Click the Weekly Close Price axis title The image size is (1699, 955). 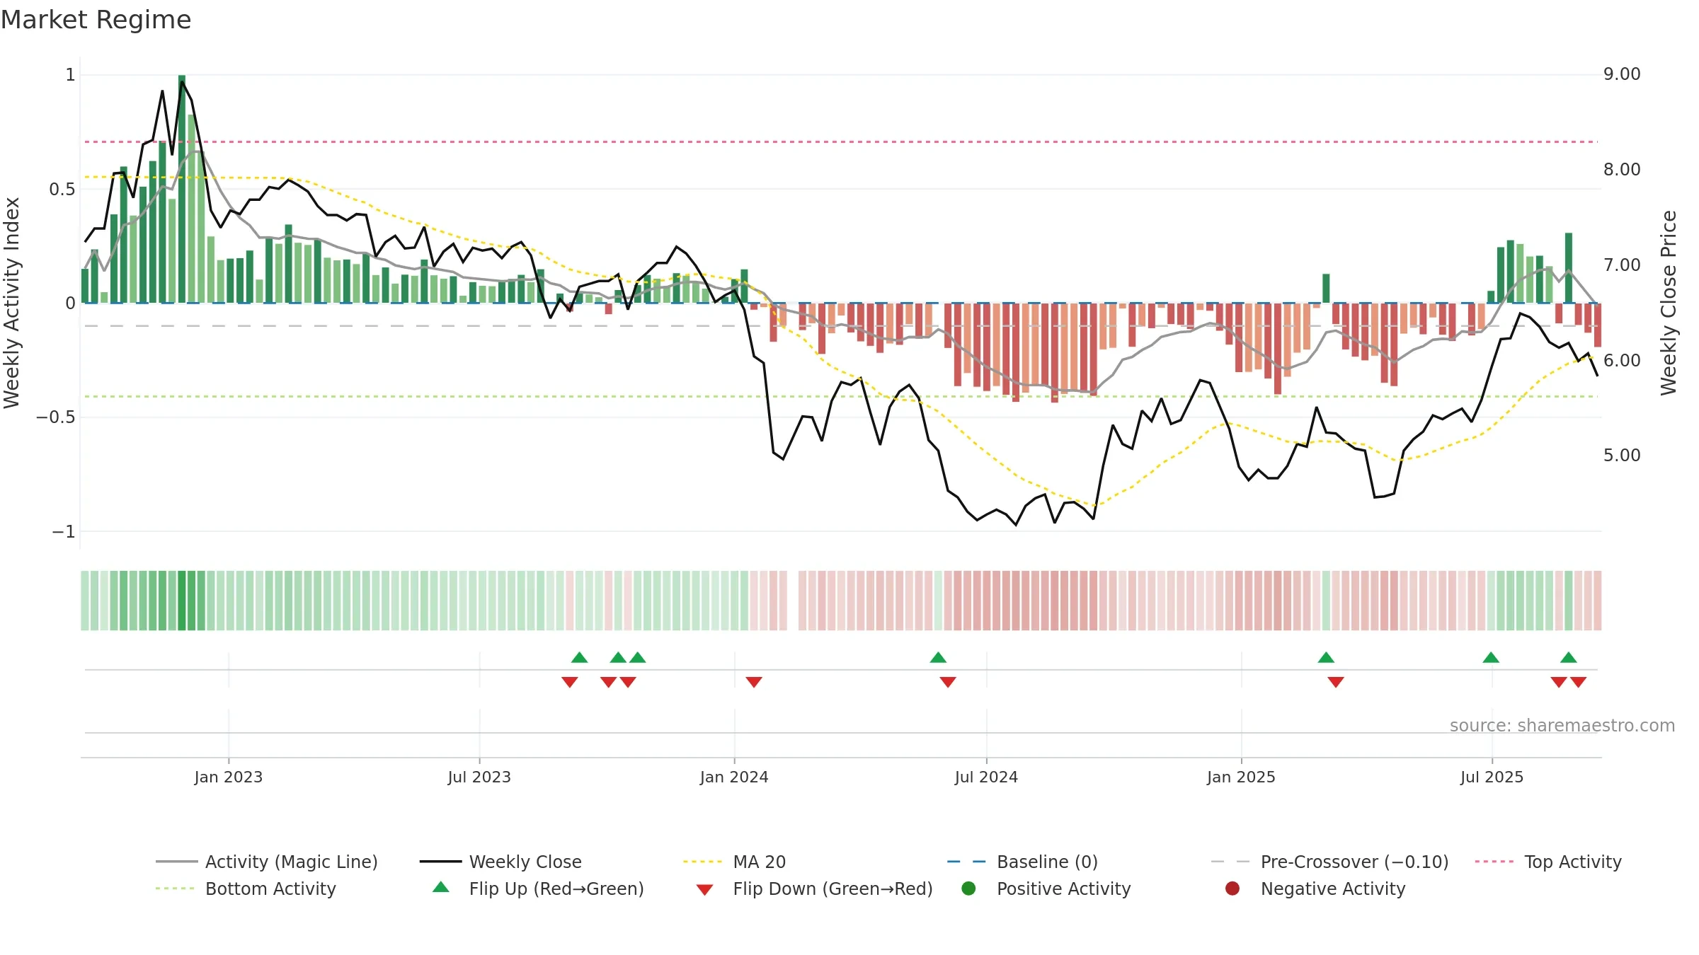(1669, 303)
